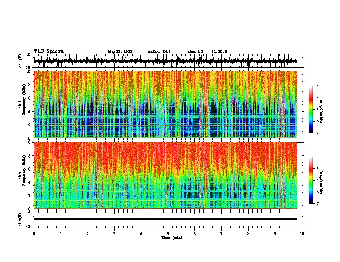Click the ch.1 voltage waveform trace

tap(166, 61)
